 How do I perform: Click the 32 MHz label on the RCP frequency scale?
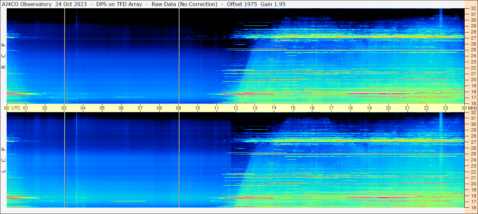tap(473, 9)
